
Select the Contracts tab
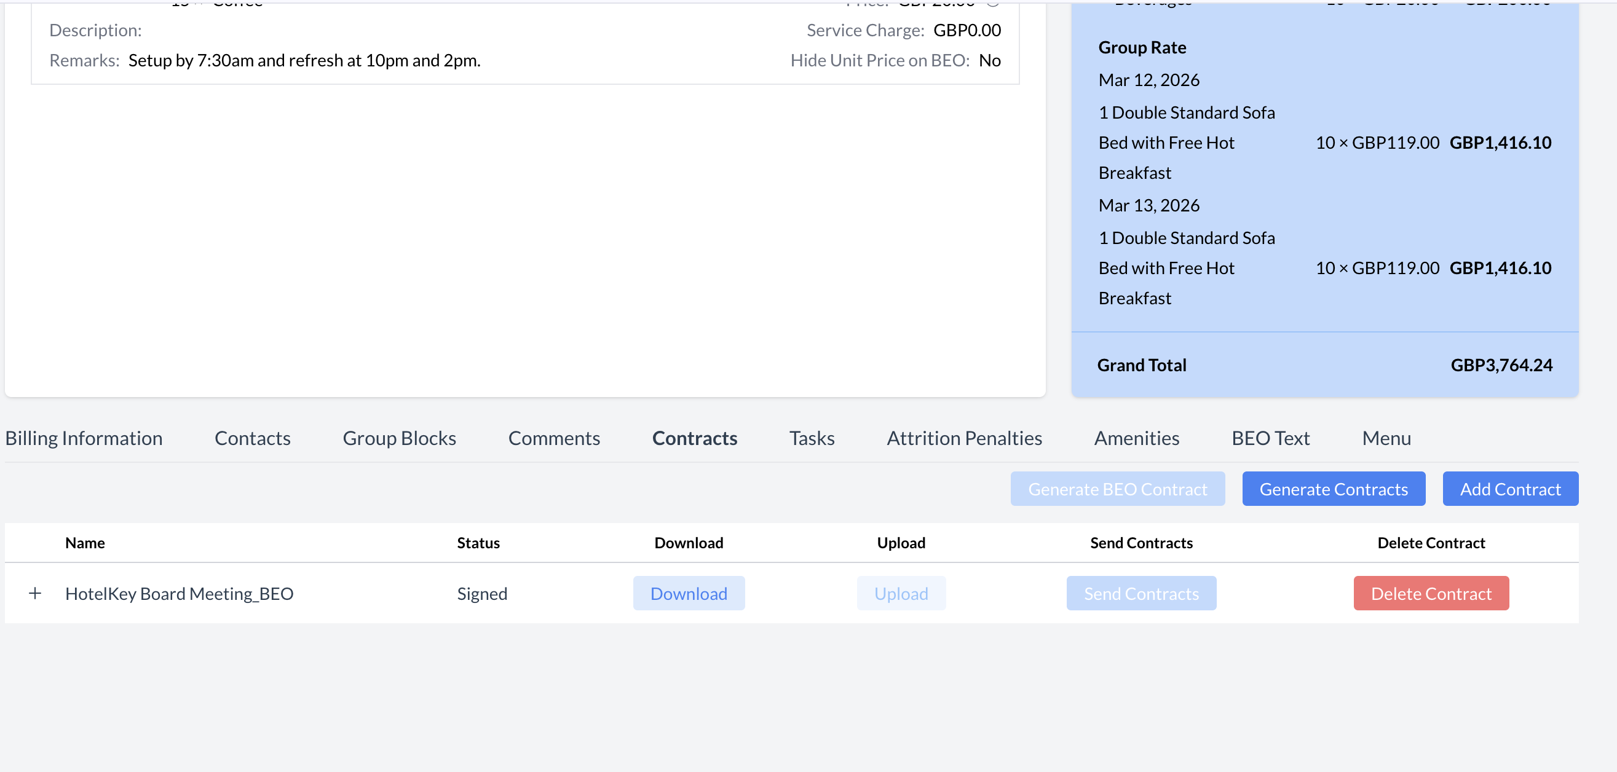pos(694,438)
